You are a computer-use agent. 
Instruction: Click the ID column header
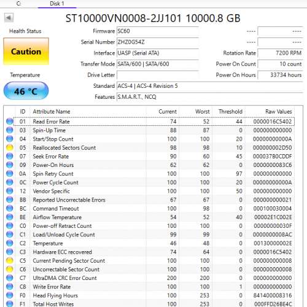[x=23, y=112]
